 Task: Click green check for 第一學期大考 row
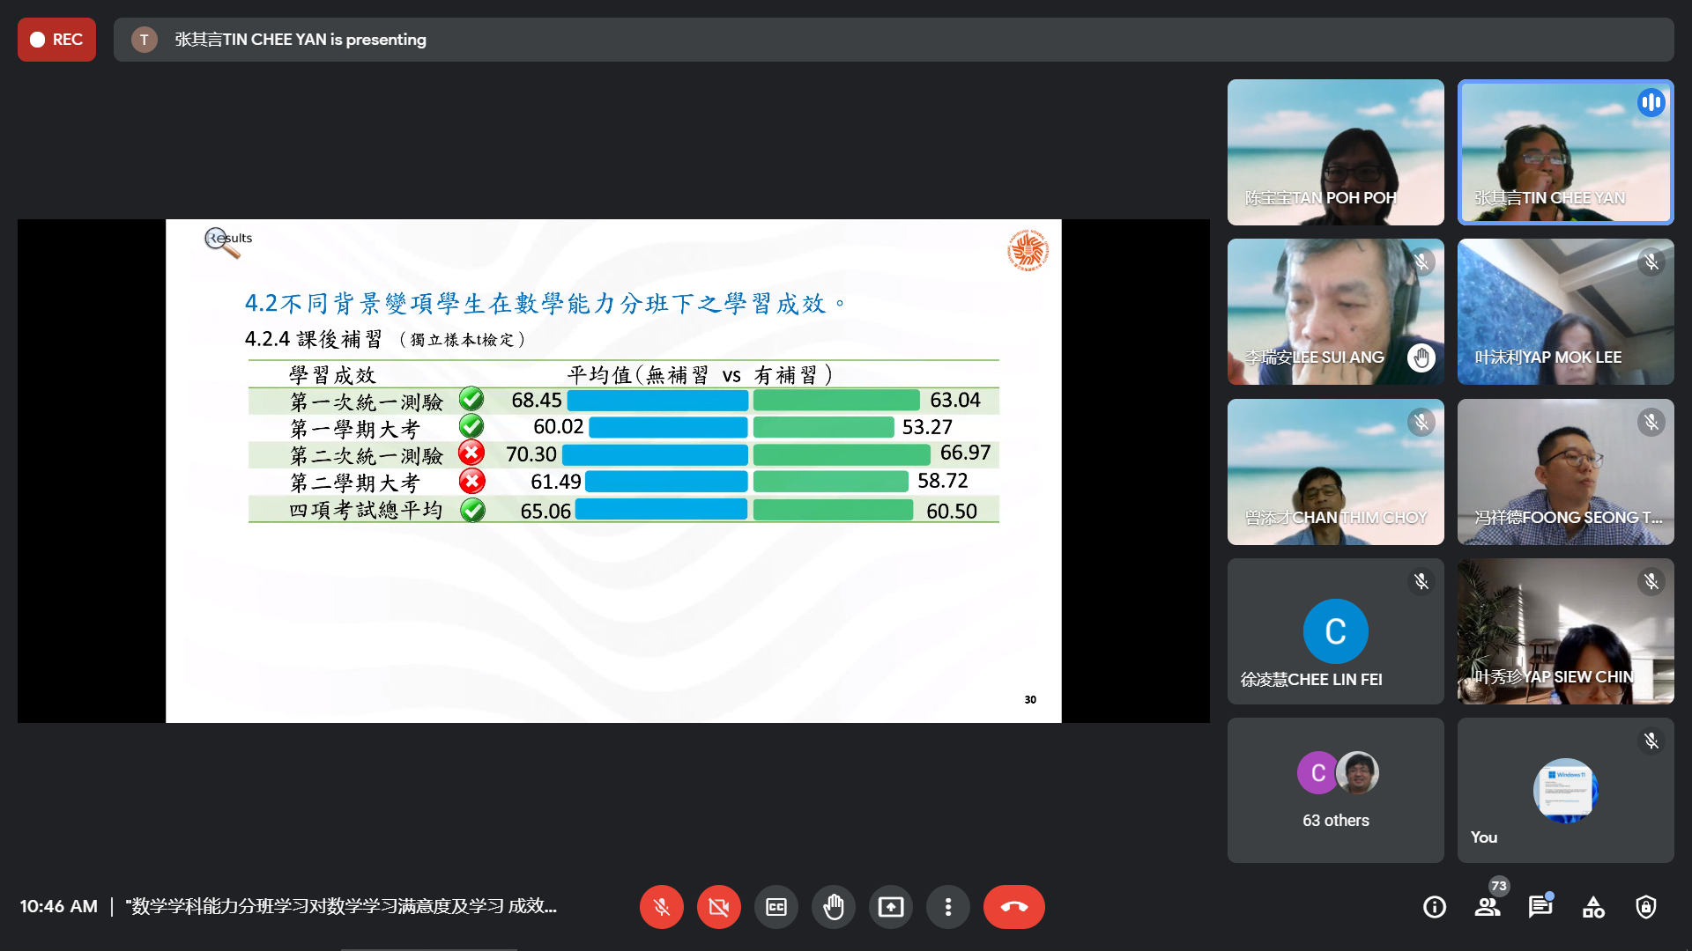[471, 427]
